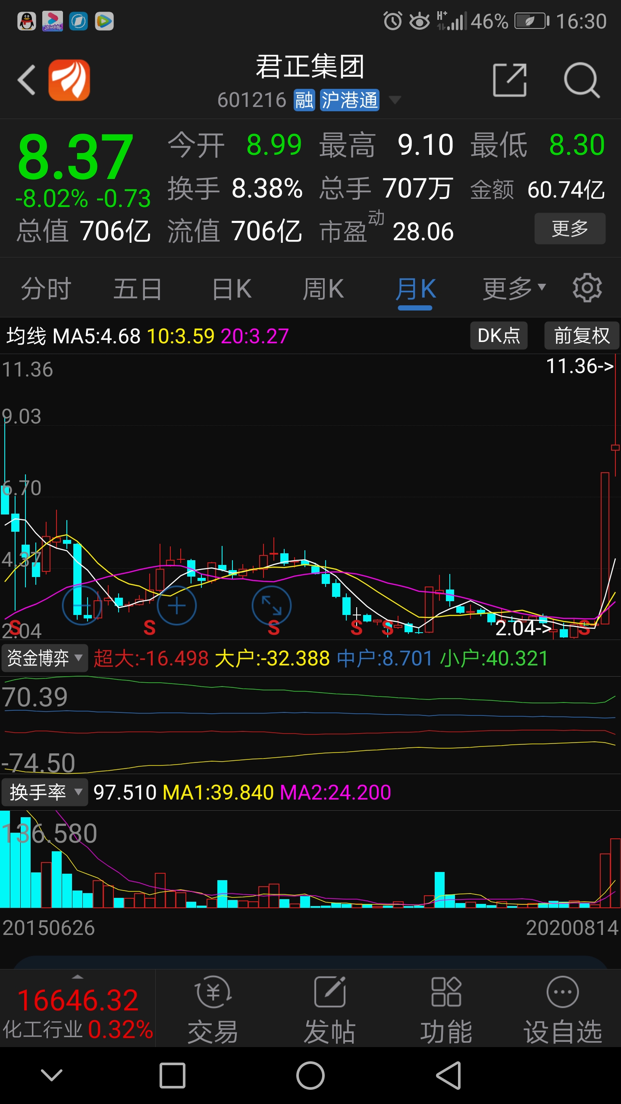
Task: Tap the 更多 quote details button
Action: 570,229
